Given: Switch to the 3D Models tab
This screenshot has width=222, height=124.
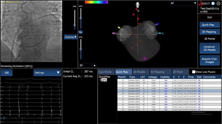Looking at the screenshot, I should [x=141, y=72].
